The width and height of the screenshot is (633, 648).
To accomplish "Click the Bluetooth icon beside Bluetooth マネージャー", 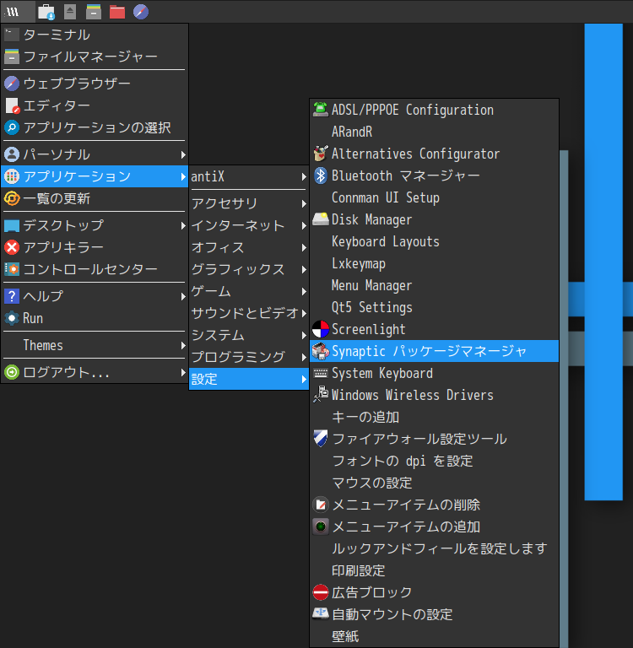I will [321, 175].
